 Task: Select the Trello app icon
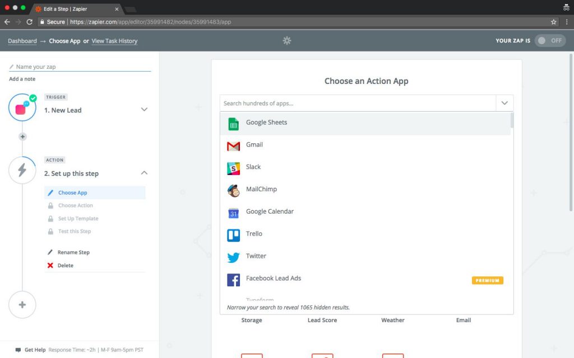(233, 235)
